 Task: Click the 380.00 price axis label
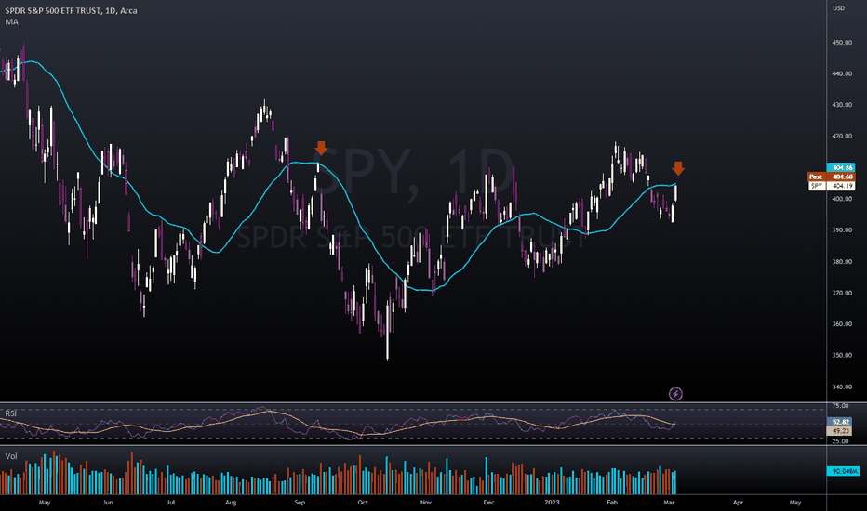tap(842, 262)
